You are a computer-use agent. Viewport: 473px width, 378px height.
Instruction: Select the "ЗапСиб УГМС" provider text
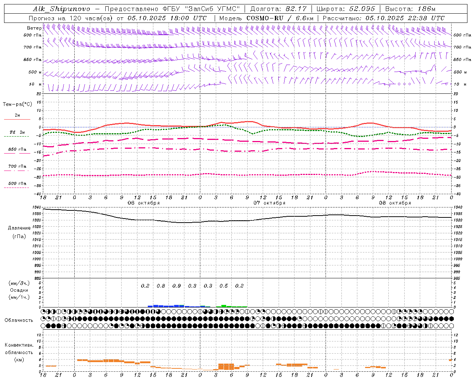[212, 9]
